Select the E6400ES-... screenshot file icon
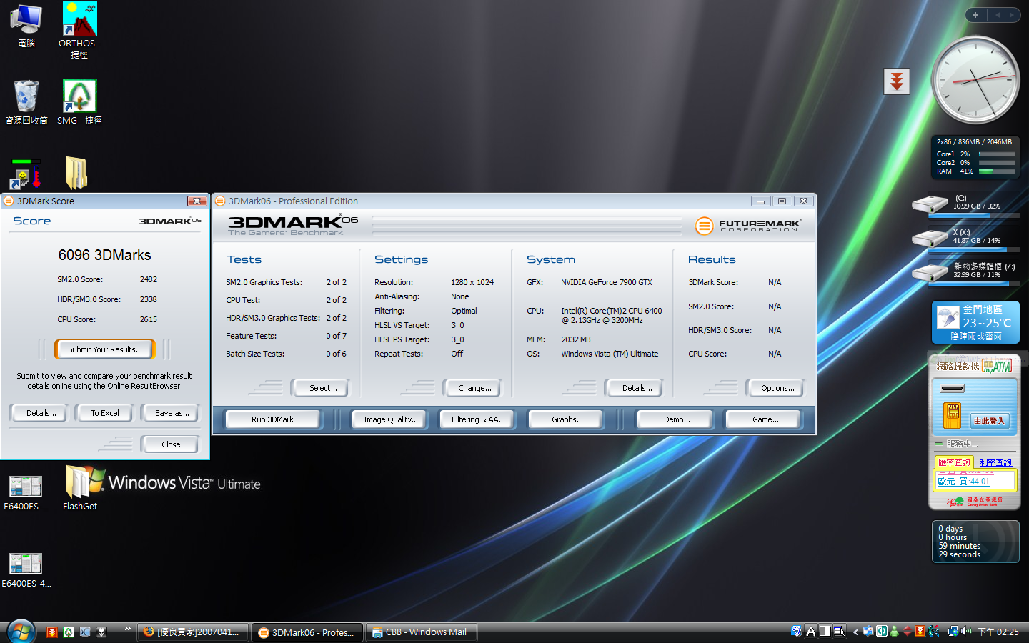 tap(26, 493)
